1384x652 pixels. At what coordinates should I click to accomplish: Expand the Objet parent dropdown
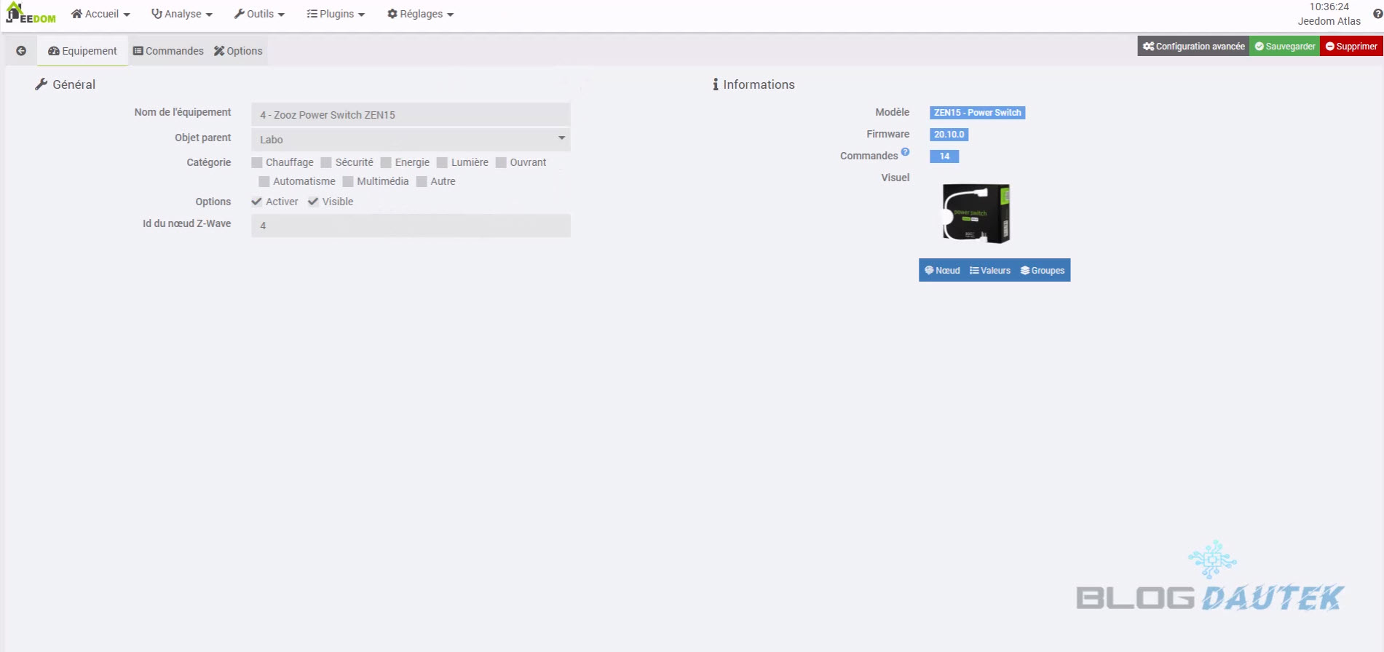point(411,140)
